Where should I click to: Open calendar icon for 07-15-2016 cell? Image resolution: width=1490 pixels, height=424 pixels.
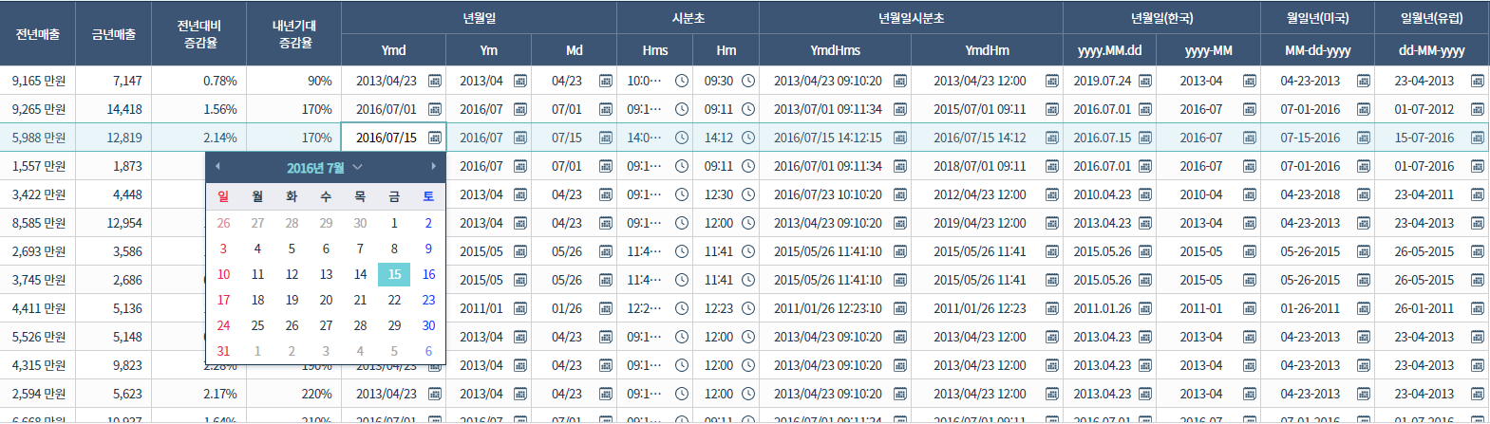tap(1363, 138)
